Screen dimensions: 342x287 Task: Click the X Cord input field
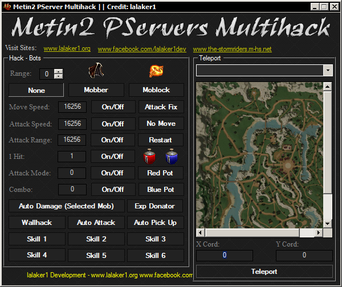coord(225,255)
